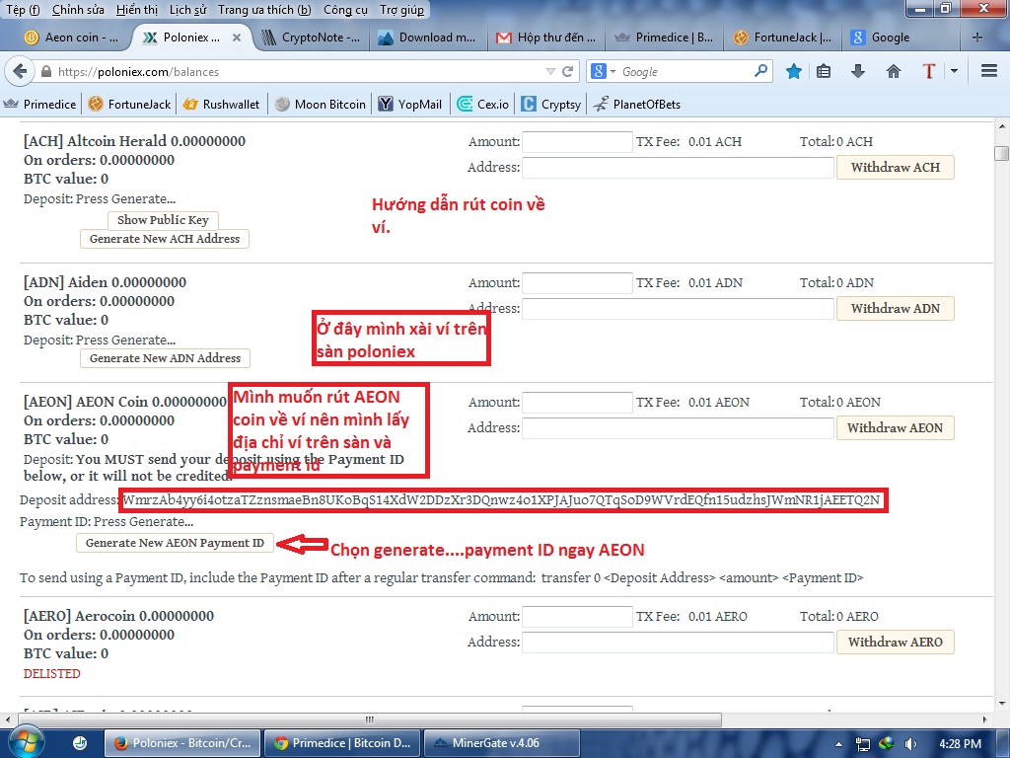The image size is (1010, 758).
Task: Click the vertical scrollbar thumb
Action: click(1001, 153)
